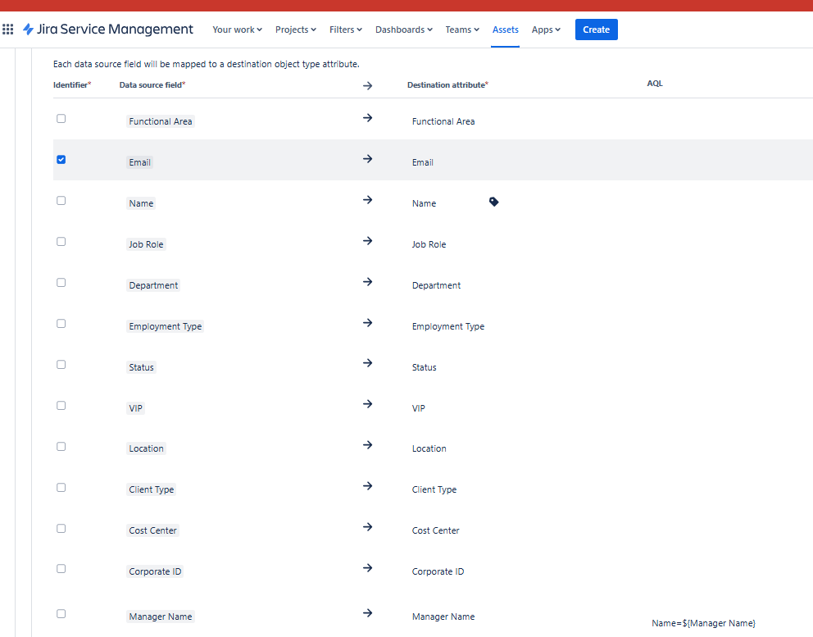Check the Functional Area identifier checkbox

[61, 118]
